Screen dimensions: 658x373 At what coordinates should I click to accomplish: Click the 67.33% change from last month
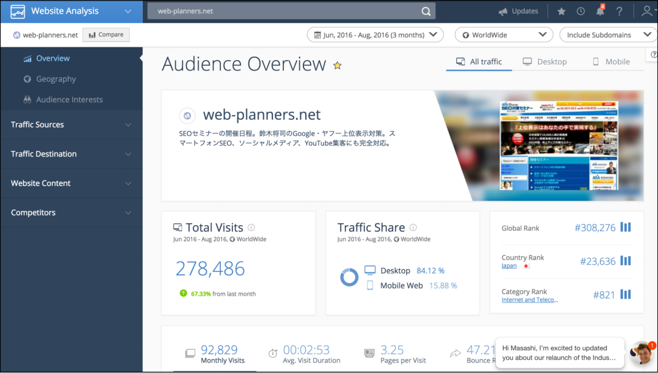(x=218, y=294)
